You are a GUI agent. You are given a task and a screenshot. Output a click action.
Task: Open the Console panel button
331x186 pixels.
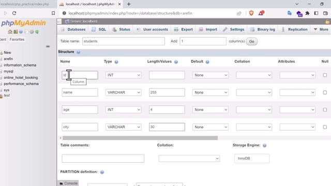[x=68, y=183]
